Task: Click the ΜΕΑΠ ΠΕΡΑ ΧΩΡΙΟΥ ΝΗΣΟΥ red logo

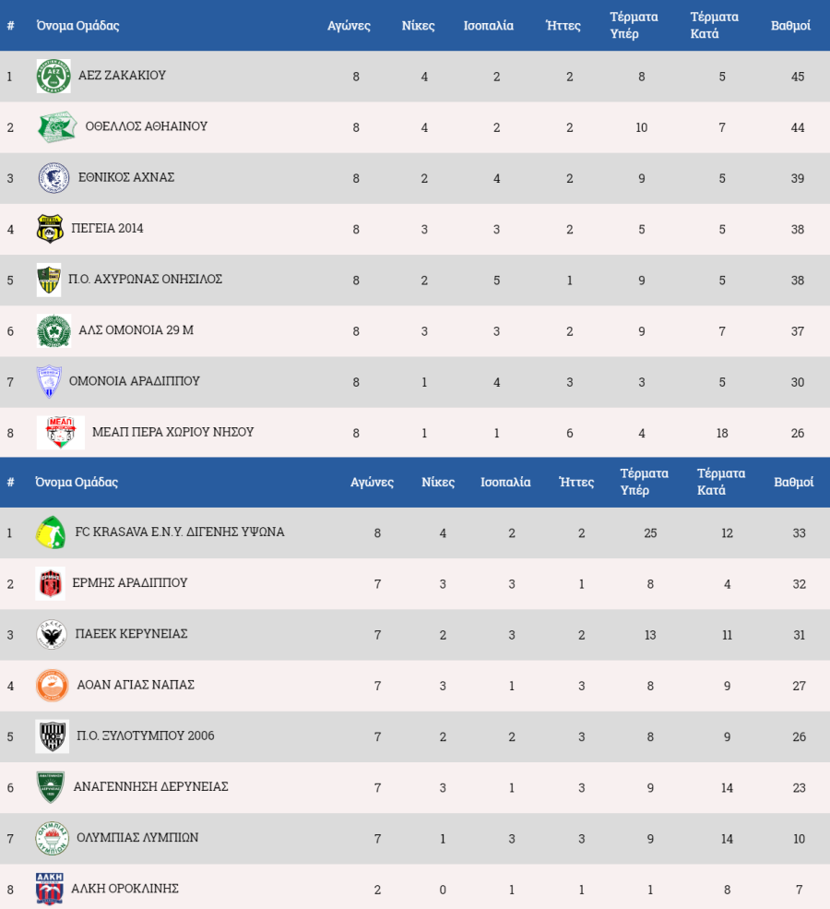Action: point(60,433)
